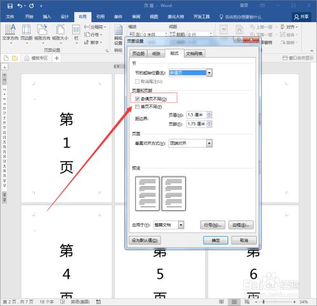Image resolution: width=317 pixels, height=306 pixels.
Task: Switch to the Home (开始) ribbon tab
Action: click(x=29, y=16)
